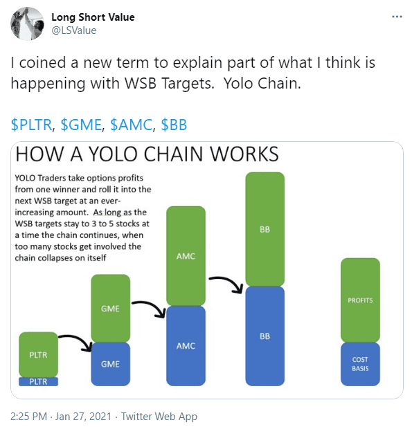Click the green PLTR block in chart
412x427 pixels.
pyautogui.click(x=38, y=354)
